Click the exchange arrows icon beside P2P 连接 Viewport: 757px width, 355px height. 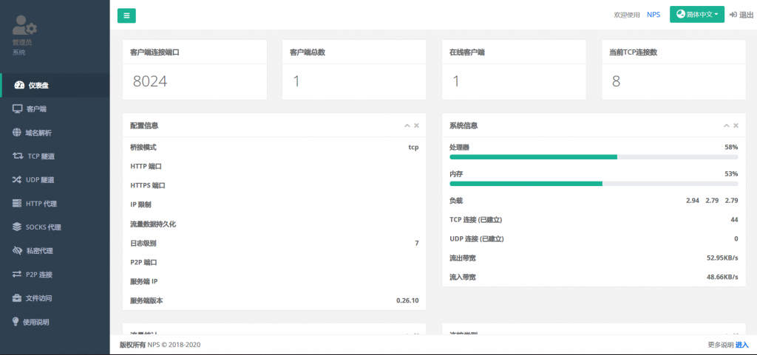click(18, 274)
